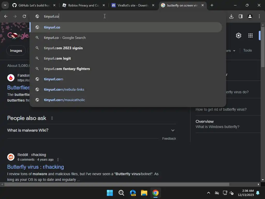Screen dimensions: 265x199
Task: Click the vertical scrollbar thumb
Action: [263, 47]
